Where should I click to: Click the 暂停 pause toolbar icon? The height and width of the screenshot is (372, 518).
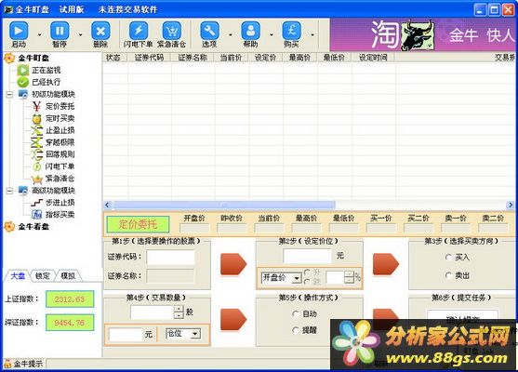pos(60,31)
